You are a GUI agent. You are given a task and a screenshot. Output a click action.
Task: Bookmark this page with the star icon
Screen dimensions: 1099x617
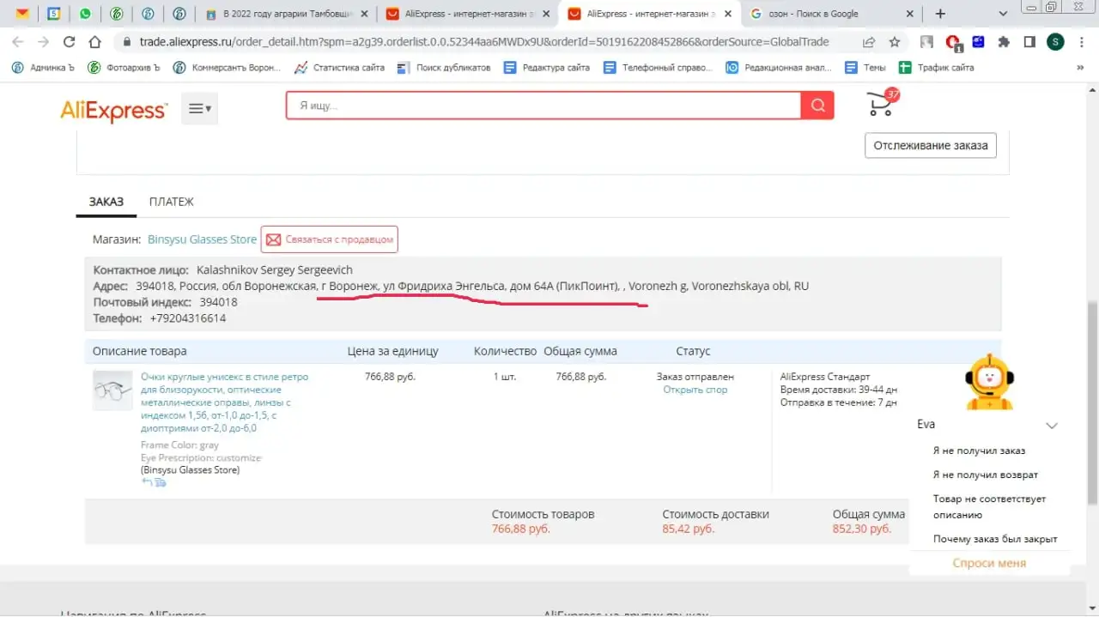pyautogui.click(x=895, y=42)
